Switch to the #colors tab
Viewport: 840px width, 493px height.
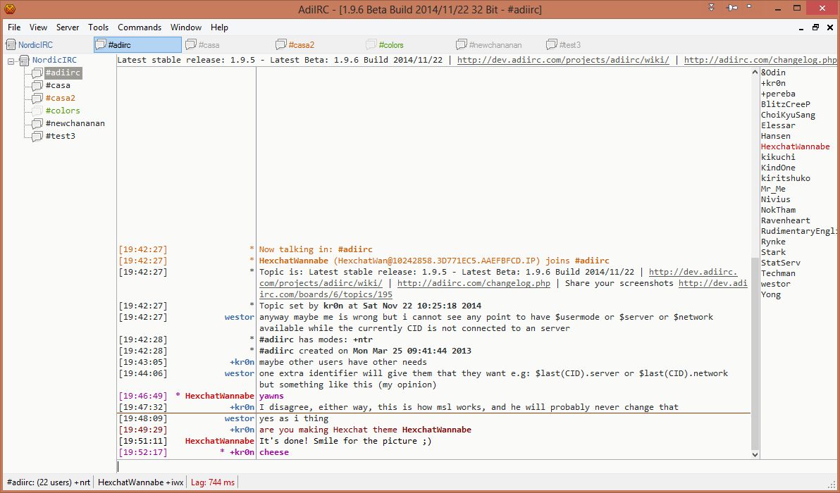(408, 44)
